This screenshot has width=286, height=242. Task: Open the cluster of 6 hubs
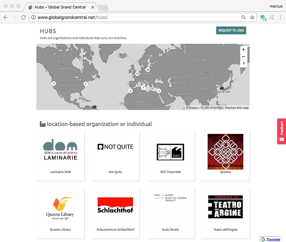[x=159, y=91]
